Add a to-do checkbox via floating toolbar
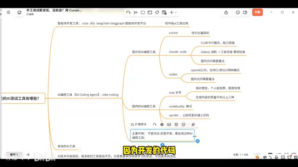 (183, 124)
